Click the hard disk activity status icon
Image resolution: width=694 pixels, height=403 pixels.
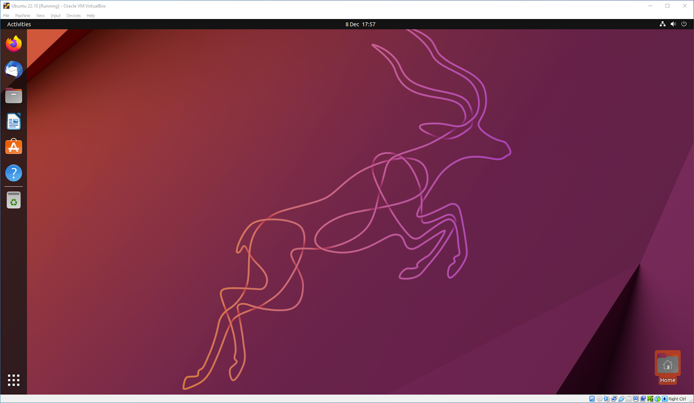[592, 399]
